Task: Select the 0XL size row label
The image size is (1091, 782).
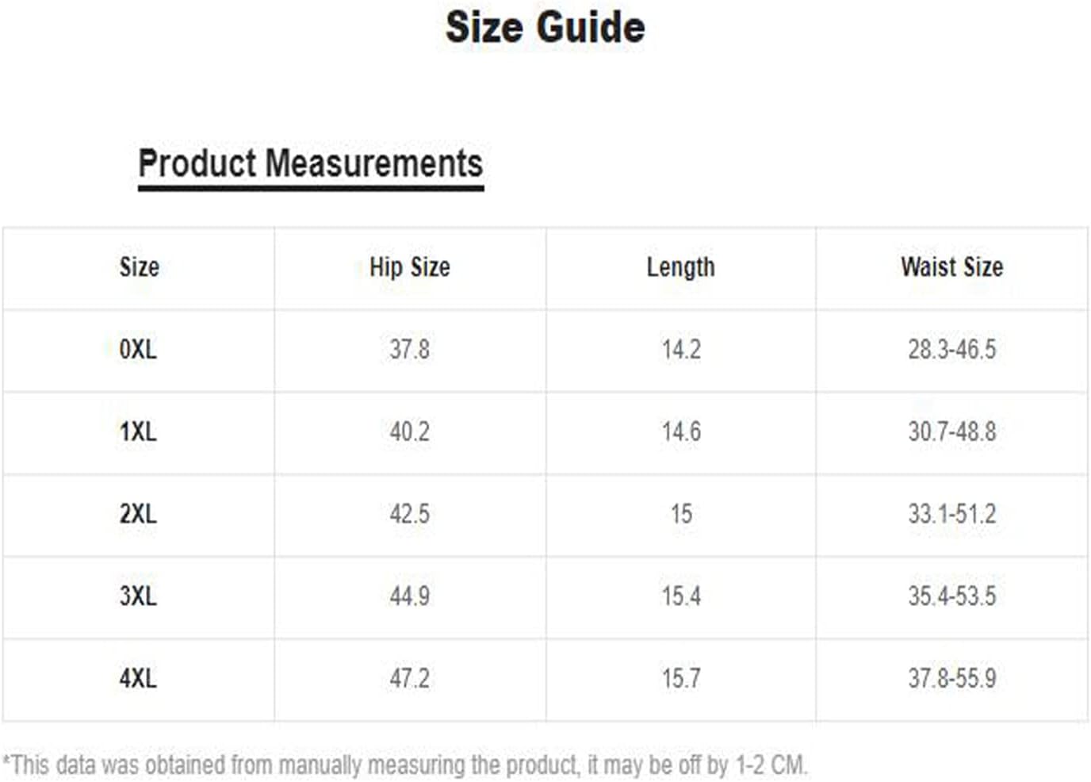Action: (x=138, y=349)
